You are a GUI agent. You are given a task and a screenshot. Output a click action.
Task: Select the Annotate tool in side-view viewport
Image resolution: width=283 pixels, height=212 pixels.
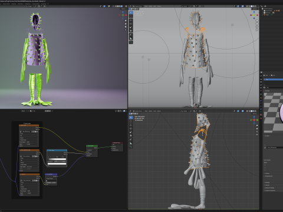pyautogui.click(x=131, y=140)
